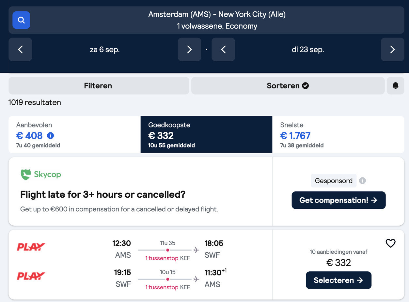Click the Skycop logo
Viewport: 409px width, 302px height.
click(x=41, y=174)
